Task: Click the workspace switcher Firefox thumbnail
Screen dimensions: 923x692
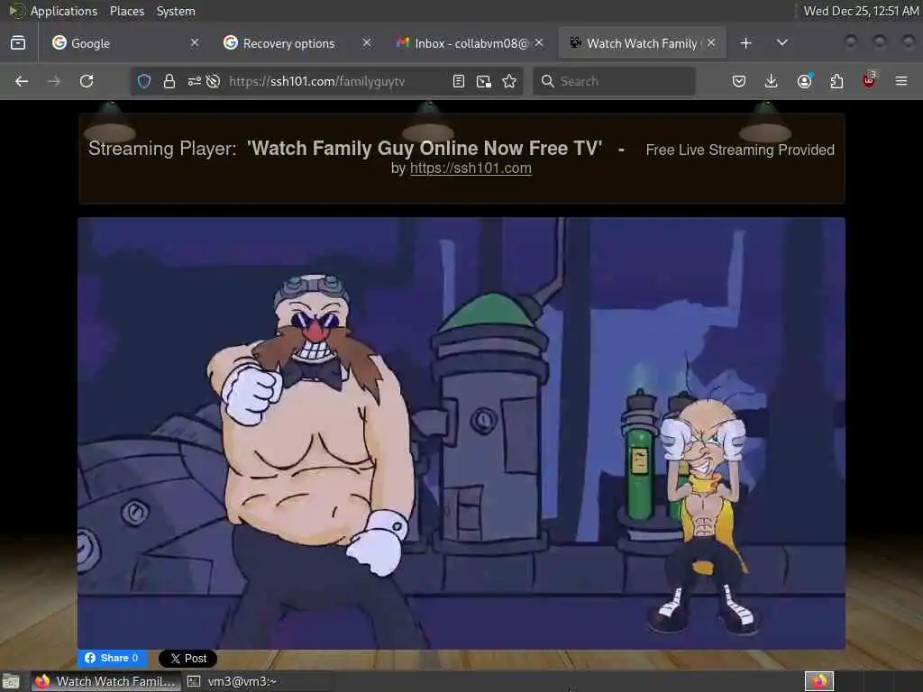Action: pyautogui.click(x=819, y=681)
